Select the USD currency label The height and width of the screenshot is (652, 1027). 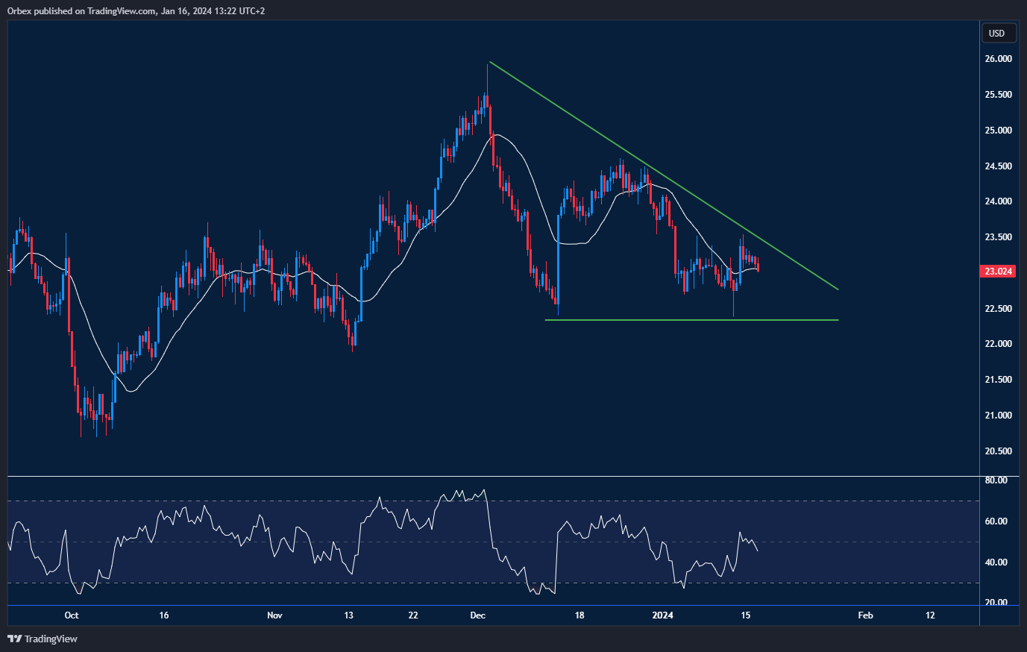pyautogui.click(x=998, y=33)
